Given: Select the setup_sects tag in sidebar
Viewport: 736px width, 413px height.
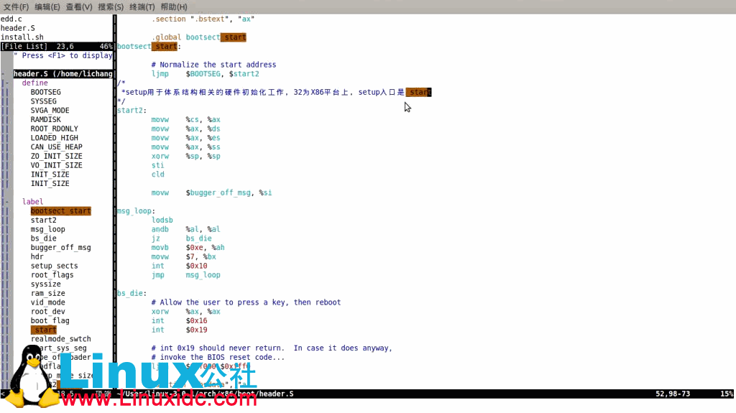Looking at the screenshot, I should 54,266.
